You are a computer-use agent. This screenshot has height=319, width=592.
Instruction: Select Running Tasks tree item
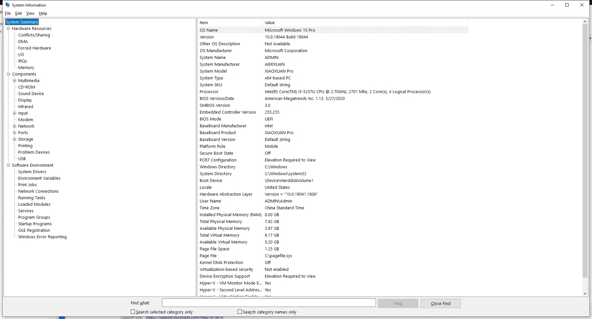(32, 198)
